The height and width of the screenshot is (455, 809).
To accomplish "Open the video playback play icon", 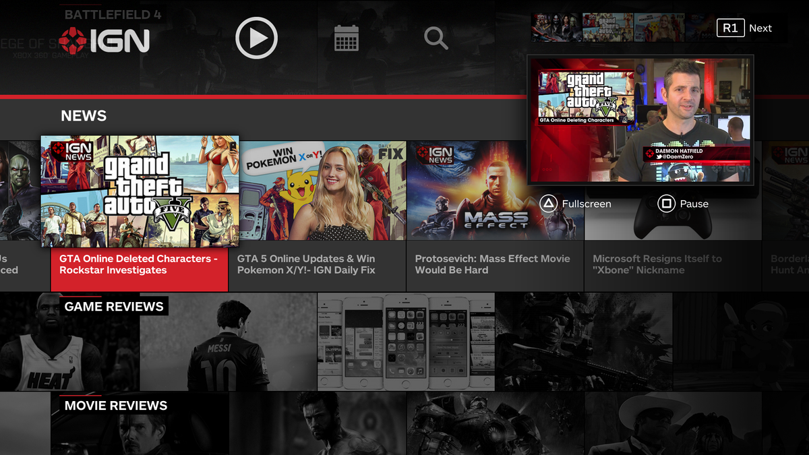I will (256, 38).
